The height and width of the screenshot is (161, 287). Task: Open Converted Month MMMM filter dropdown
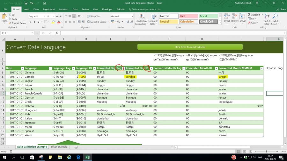(261, 68)
